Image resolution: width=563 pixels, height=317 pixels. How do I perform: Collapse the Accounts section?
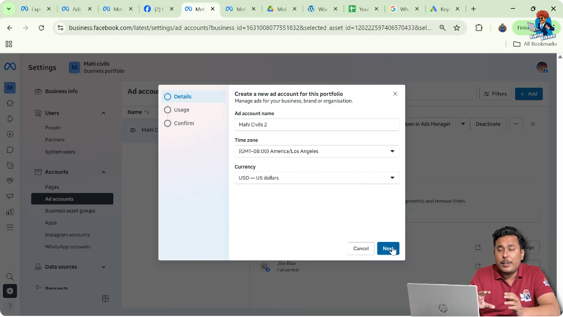(103, 172)
